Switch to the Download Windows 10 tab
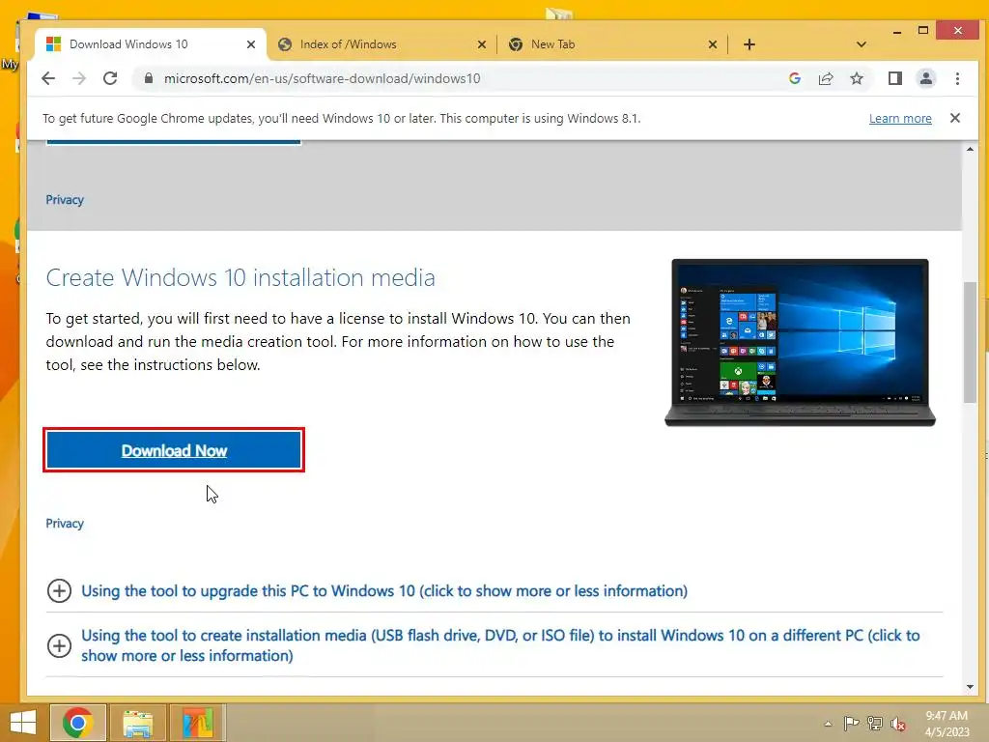 click(152, 44)
